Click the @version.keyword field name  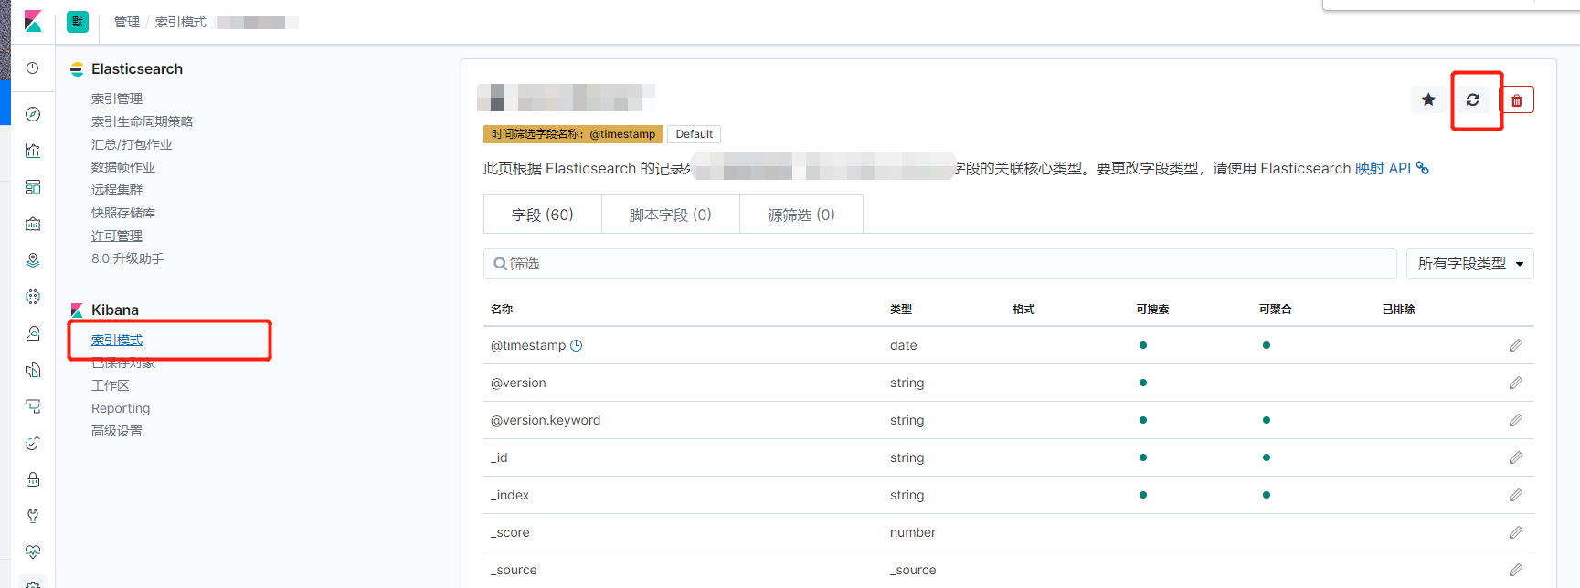546,420
